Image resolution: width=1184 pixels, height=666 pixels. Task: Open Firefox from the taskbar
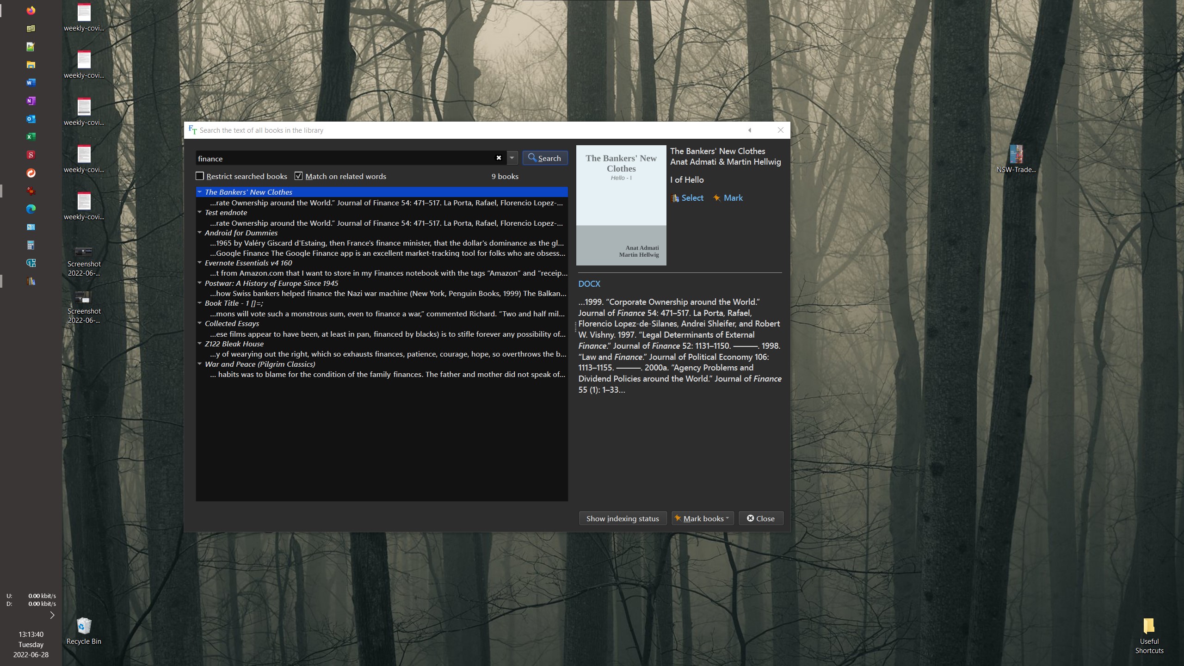click(x=31, y=10)
